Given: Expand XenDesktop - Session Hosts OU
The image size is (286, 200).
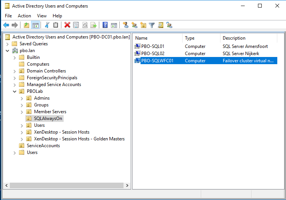Looking at the screenshot, I should (x=22, y=132).
